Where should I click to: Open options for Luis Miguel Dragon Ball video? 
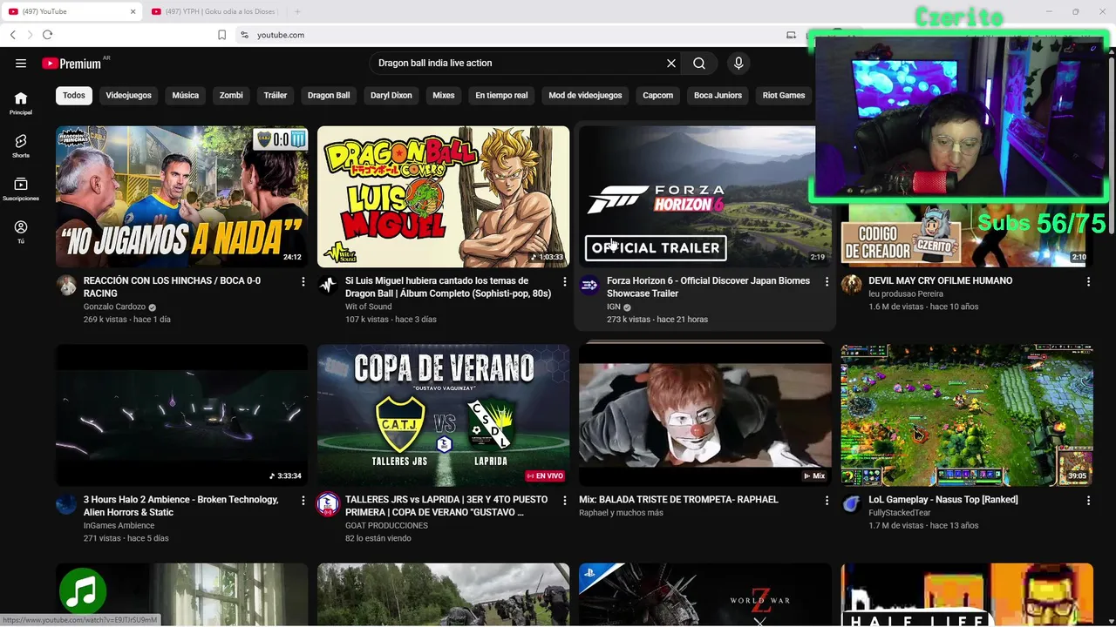coord(565,281)
